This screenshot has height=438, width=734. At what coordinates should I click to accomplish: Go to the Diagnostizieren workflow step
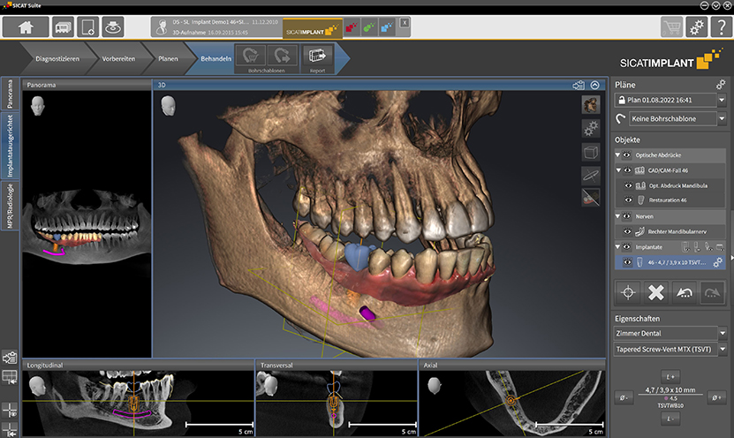point(57,58)
